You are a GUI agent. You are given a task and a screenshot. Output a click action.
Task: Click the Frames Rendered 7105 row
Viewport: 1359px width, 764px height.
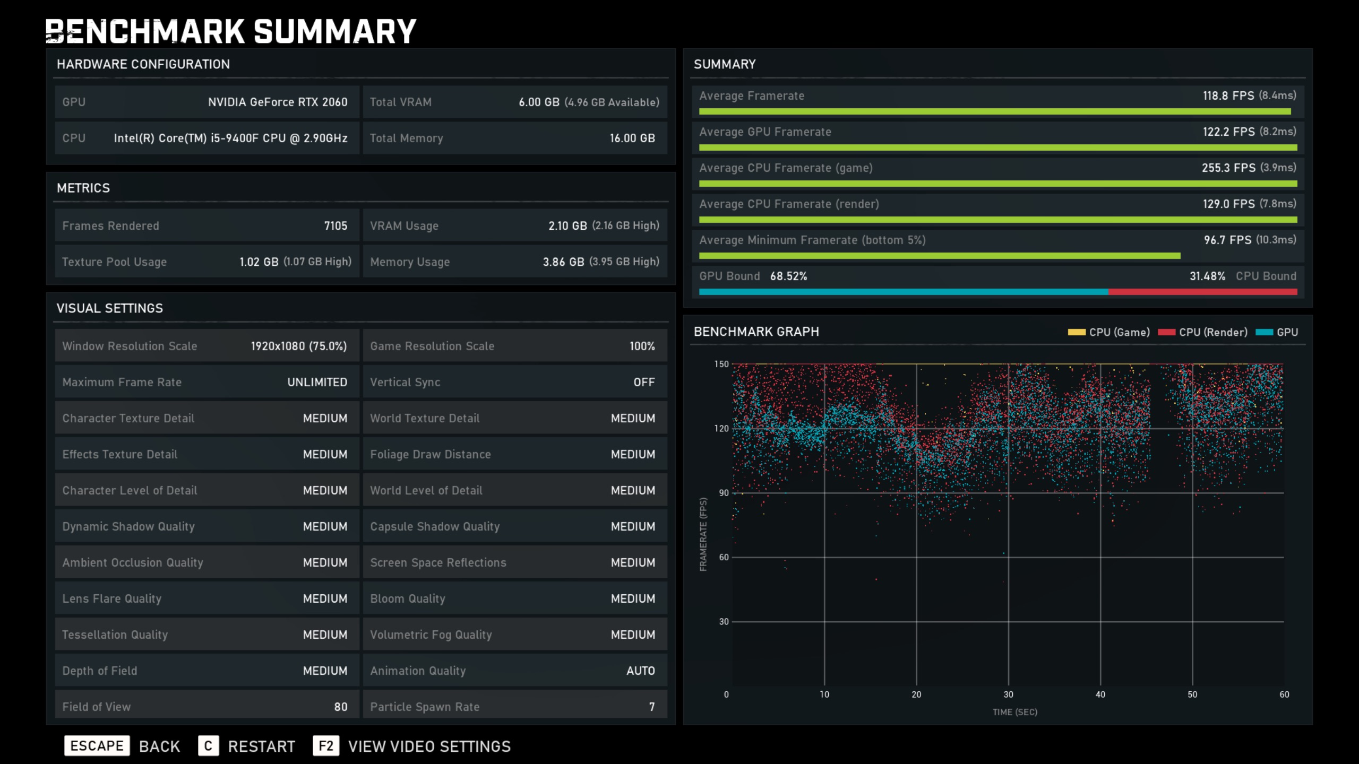click(207, 225)
